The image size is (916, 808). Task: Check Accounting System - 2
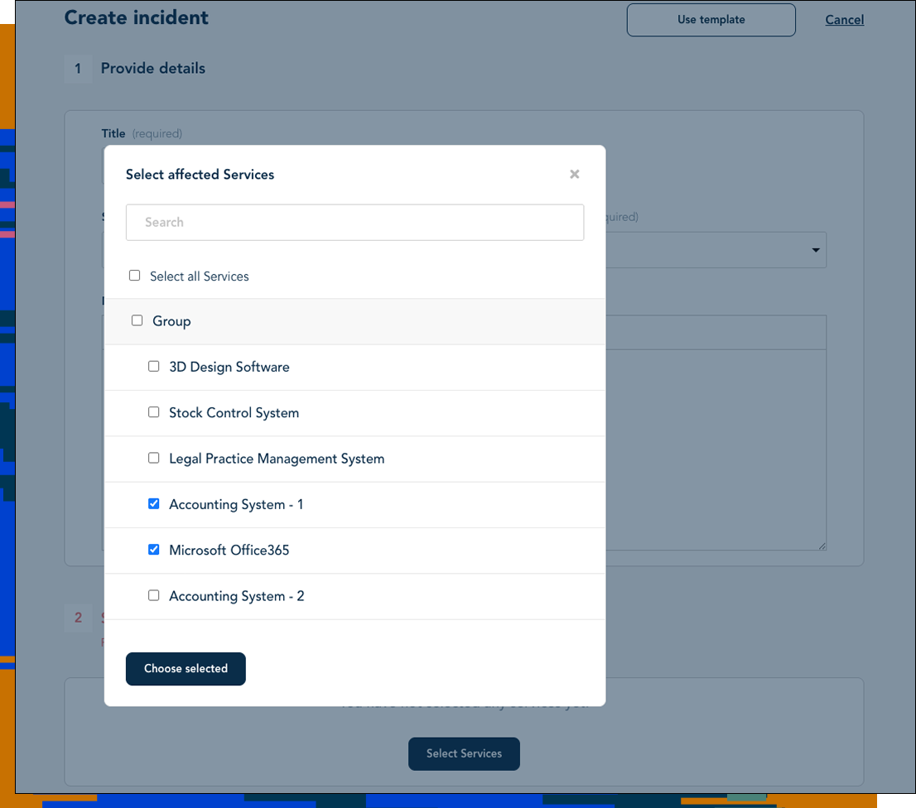point(153,595)
